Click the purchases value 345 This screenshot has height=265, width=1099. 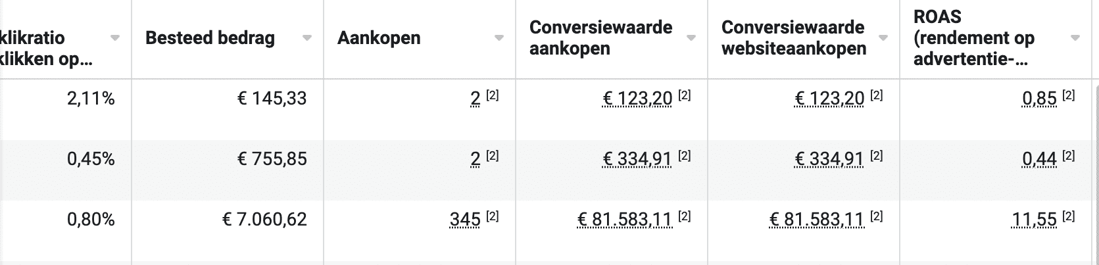[465, 220]
